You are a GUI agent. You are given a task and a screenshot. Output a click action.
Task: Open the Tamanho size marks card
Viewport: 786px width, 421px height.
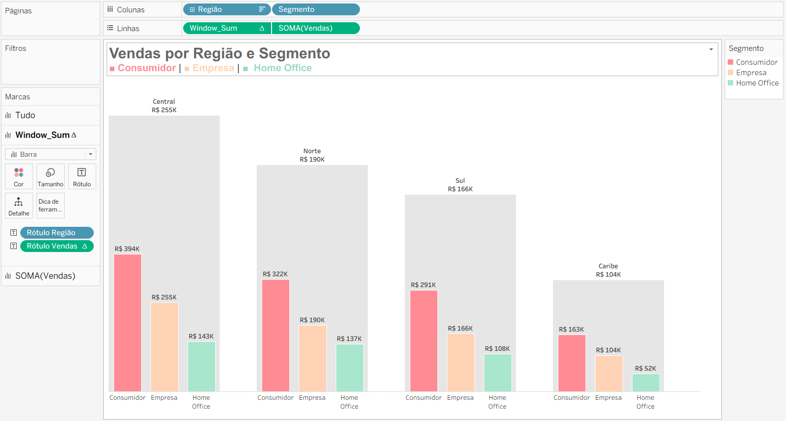50,176
